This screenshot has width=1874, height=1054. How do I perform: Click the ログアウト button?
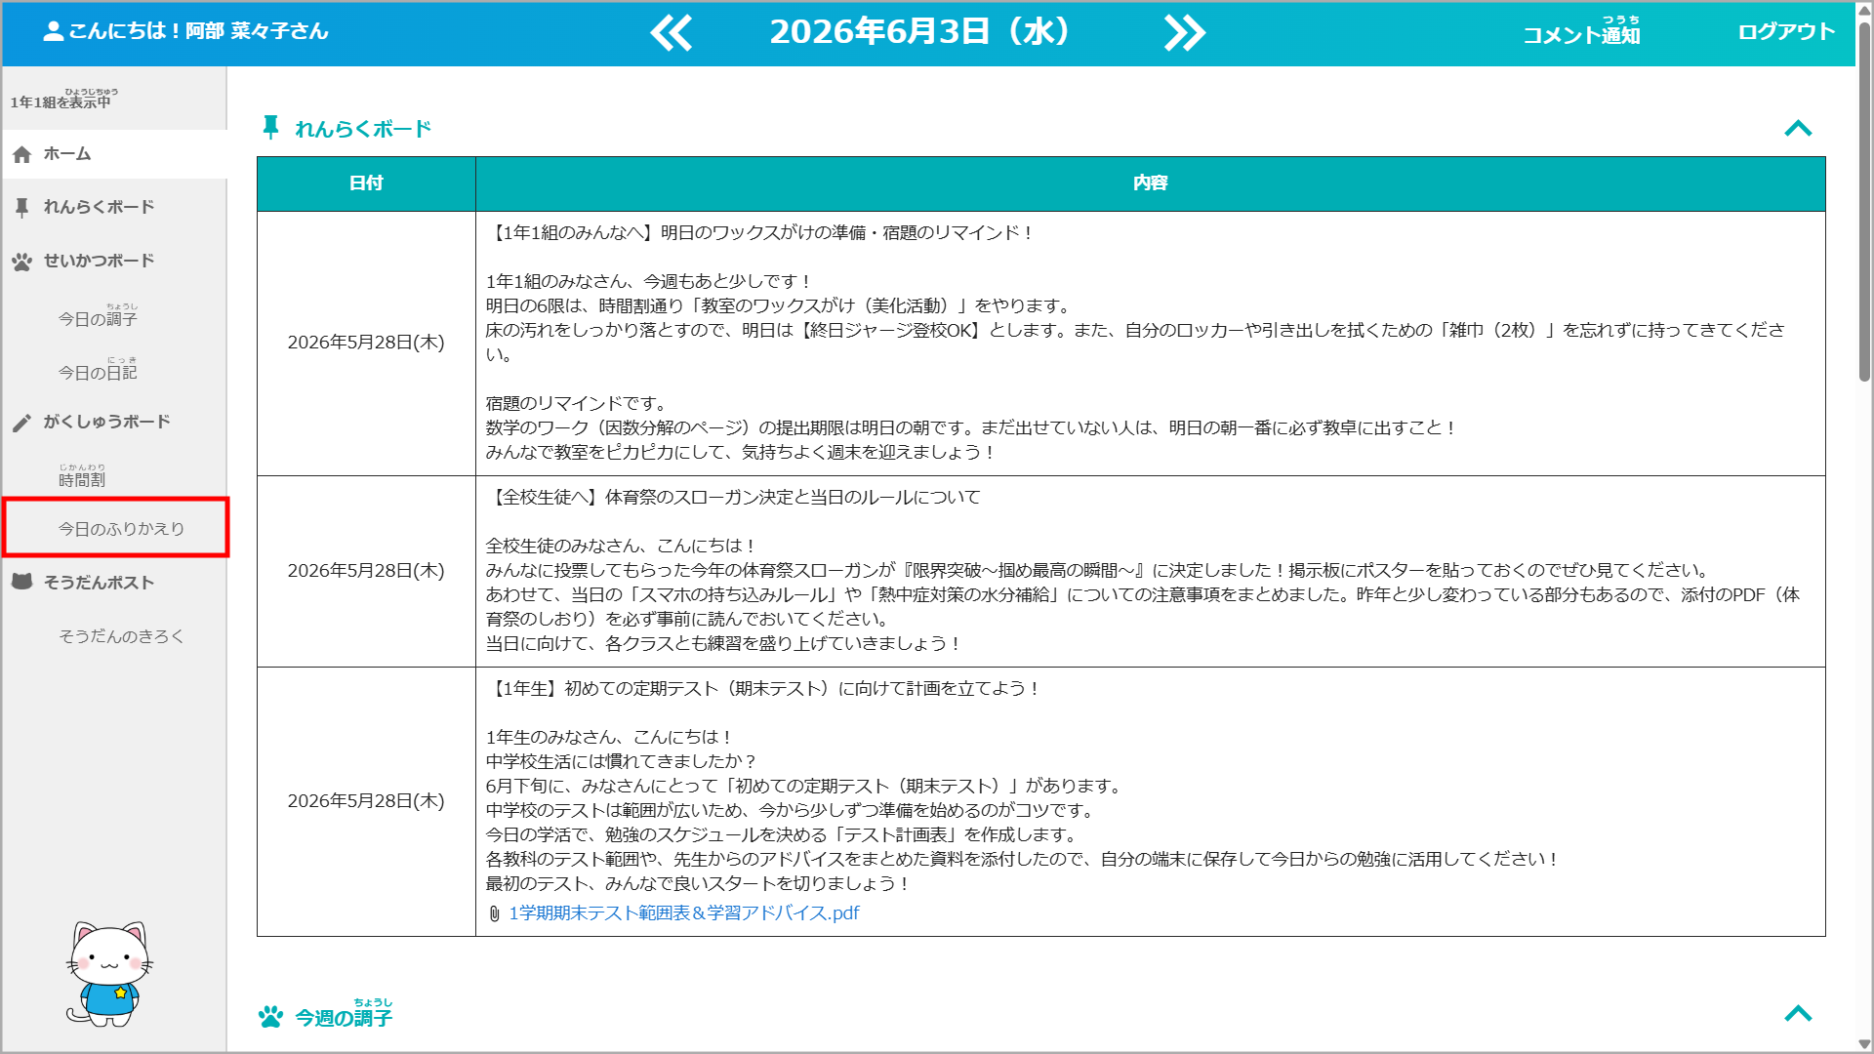[x=1786, y=31]
